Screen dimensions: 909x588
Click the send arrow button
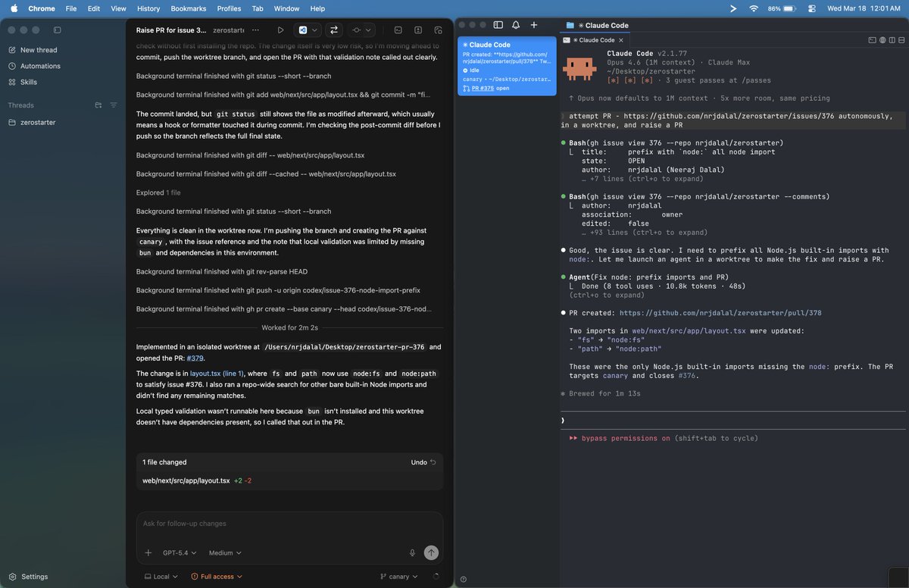click(x=431, y=553)
